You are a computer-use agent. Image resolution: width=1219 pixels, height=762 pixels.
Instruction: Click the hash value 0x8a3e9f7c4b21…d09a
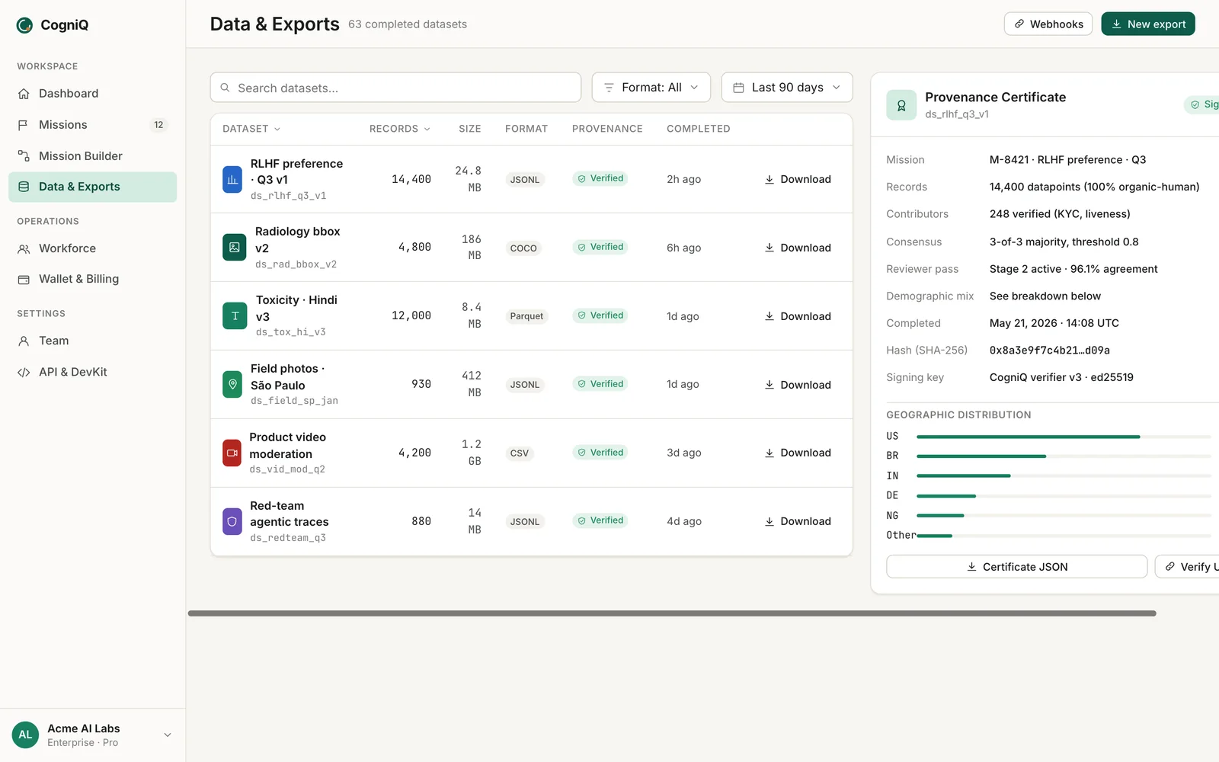pyautogui.click(x=1050, y=351)
